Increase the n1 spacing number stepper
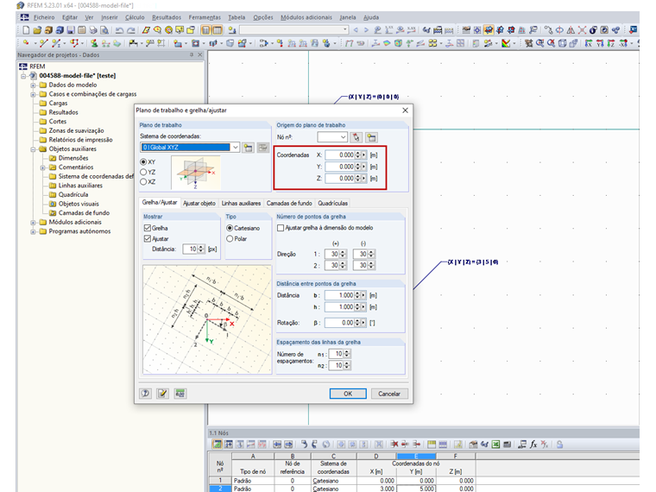 [346, 352]
